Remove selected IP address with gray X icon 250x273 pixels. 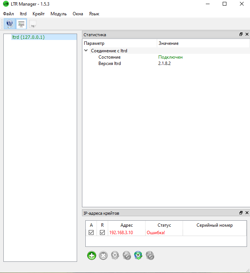click(103, 255)
